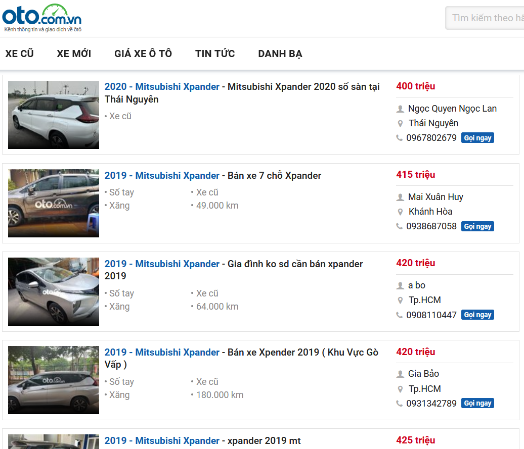Image resolution: width=524 pixels, height=449 pixels.
Task: Click location text Thái Nguyên in seller info
Action: tap(433, 123)
